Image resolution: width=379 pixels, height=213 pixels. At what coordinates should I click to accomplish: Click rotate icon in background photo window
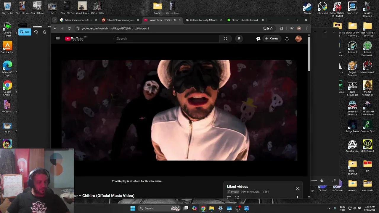click(36, 32)
